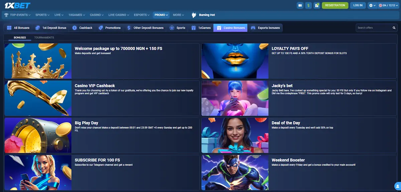Expand the MORE menu

click(178, 15)
